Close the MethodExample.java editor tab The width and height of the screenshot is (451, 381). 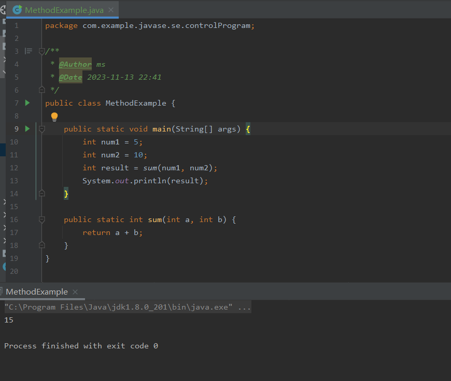click(111, 10)
